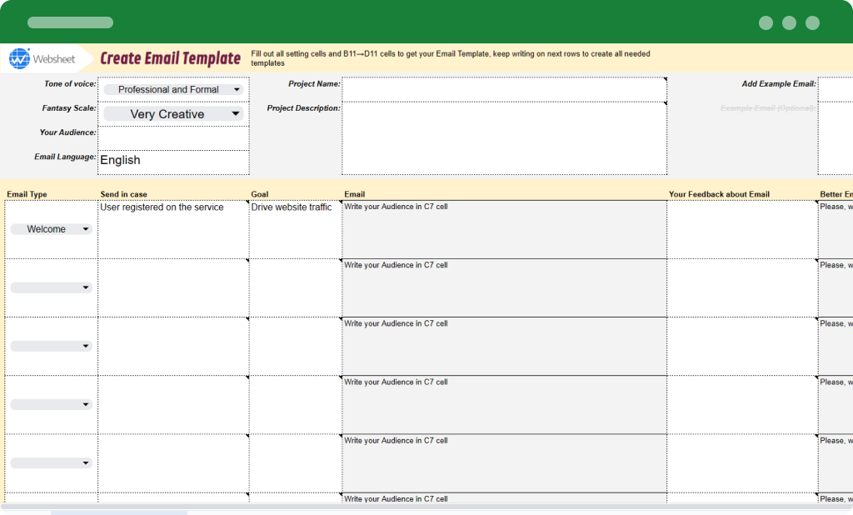Open the fifth row Email Type dropdown
This screenshot has height=515, width=853.
(51, 463)
